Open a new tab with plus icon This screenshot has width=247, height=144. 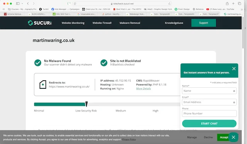pos(233,3)
